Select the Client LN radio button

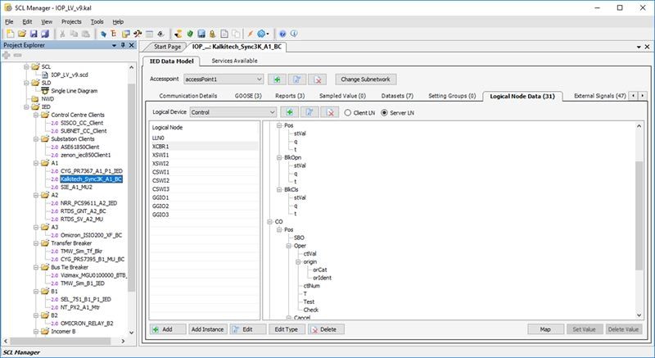point(348,111)
